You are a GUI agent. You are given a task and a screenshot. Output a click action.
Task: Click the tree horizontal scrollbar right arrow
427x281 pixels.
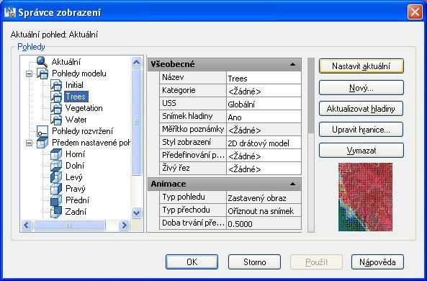pos(124,225)
